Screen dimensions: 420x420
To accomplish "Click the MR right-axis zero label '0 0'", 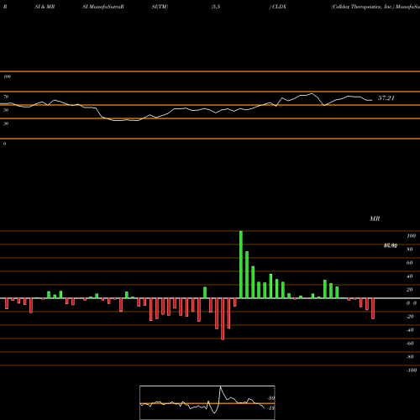I will pyautogui.click(x=412, y=303).
